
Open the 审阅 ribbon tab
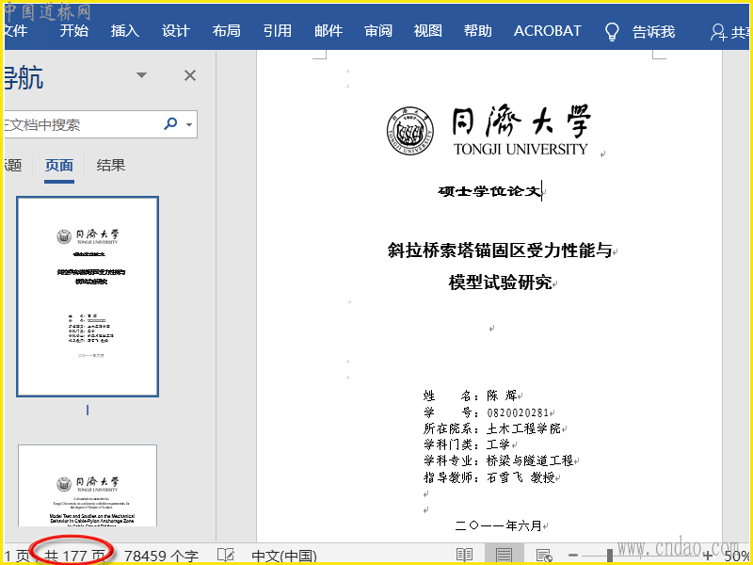pyautogui.click(x=378, y=31)
